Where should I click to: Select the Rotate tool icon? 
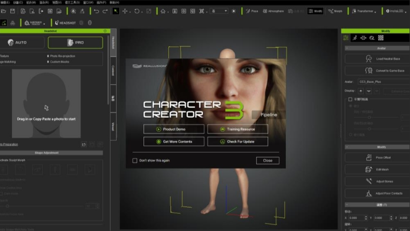[x=136, y=11]
